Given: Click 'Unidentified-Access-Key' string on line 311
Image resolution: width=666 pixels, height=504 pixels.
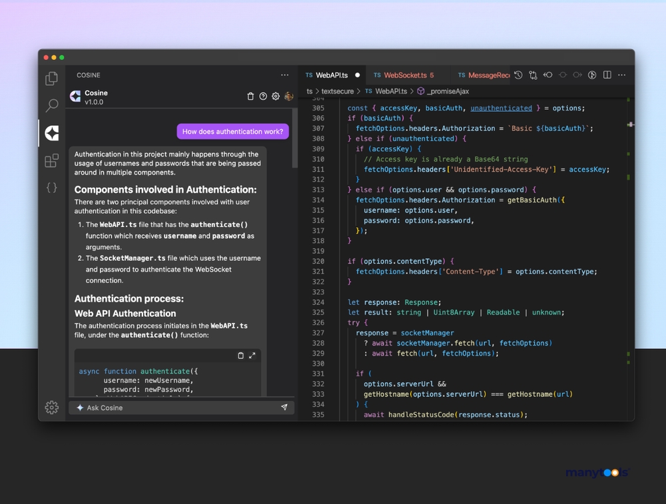Looking at the screenshot, I should pos(503,169).
